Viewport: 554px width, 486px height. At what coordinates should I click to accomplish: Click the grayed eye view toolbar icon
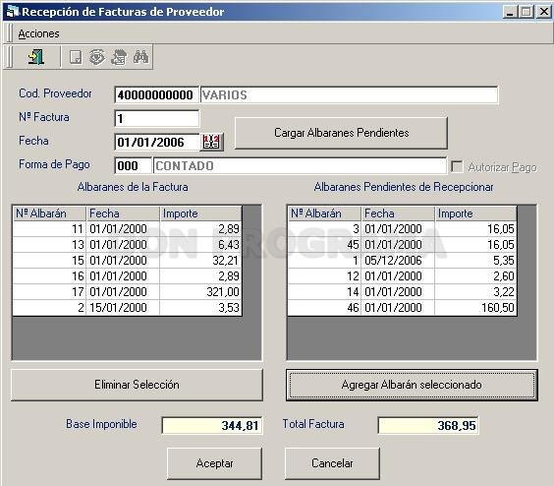(97, 57)
